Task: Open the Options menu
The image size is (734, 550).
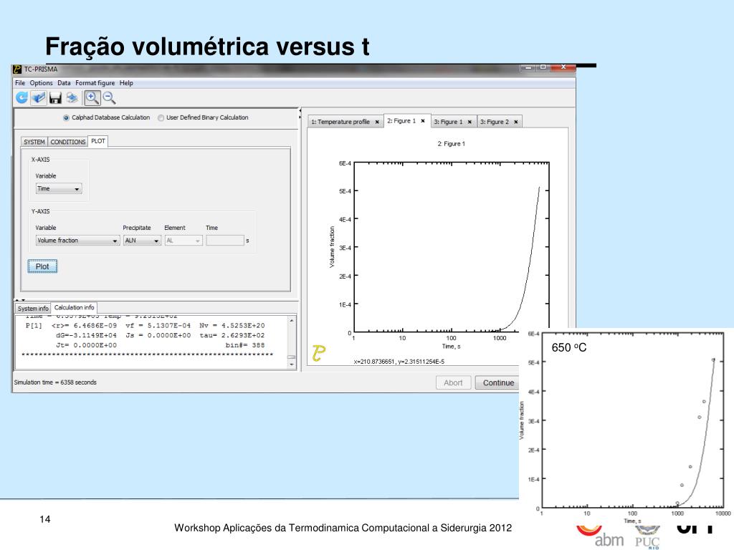Action: pos(41,83)
